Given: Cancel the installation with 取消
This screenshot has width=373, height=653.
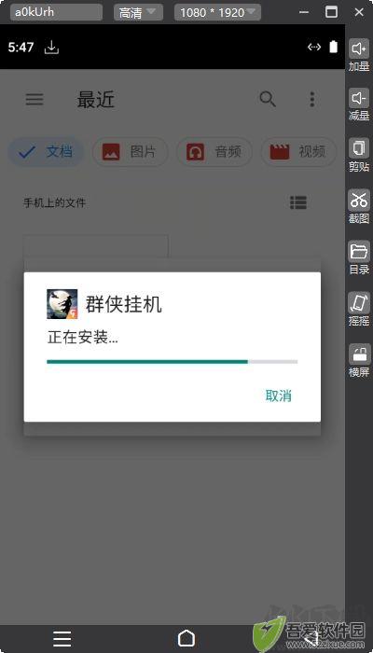Looking at the screenshot, I should [x=279, y=396].
